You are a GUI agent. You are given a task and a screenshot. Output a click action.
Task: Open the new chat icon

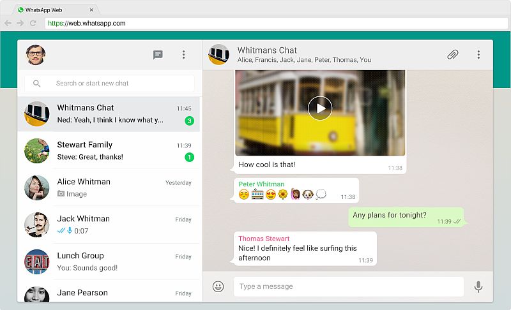tap(158, 55)
